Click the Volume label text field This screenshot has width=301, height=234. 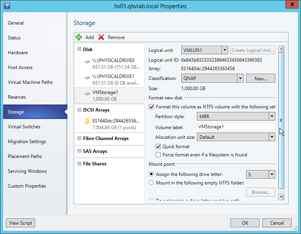[x=236, y=127]
